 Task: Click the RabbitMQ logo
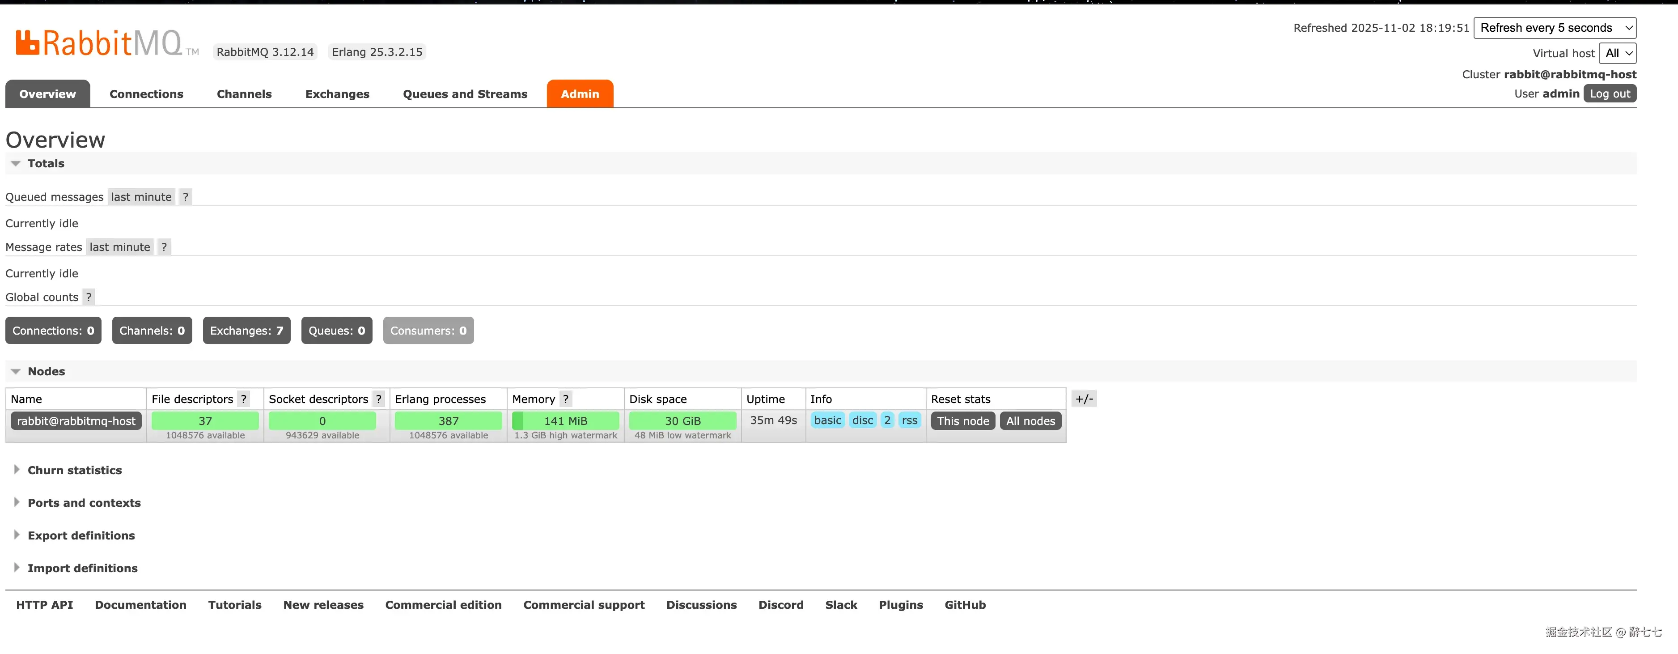[99, 43]
